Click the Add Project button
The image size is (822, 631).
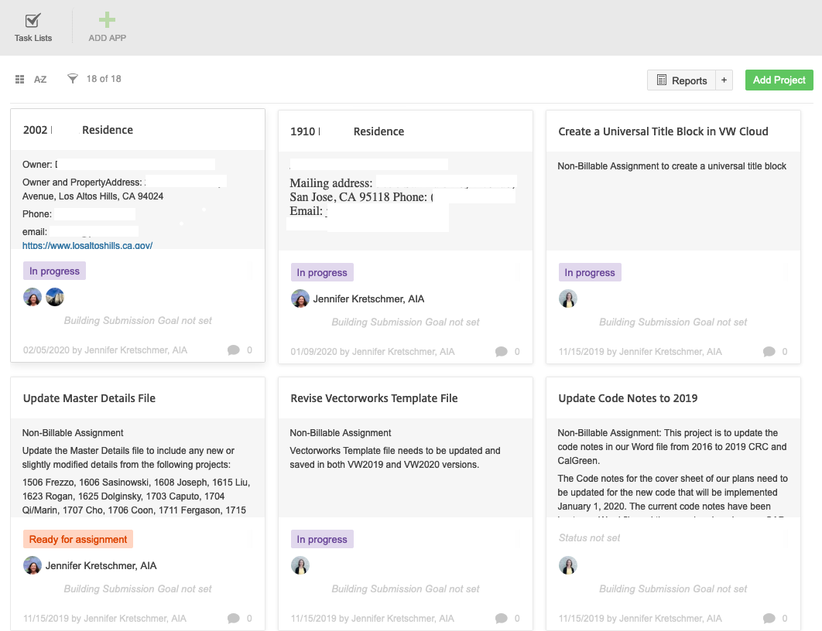pyautogui.click(x=779, y=80)
